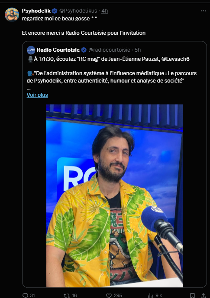Click the @Levsach6 mention
210x298 pixels.
175,59
